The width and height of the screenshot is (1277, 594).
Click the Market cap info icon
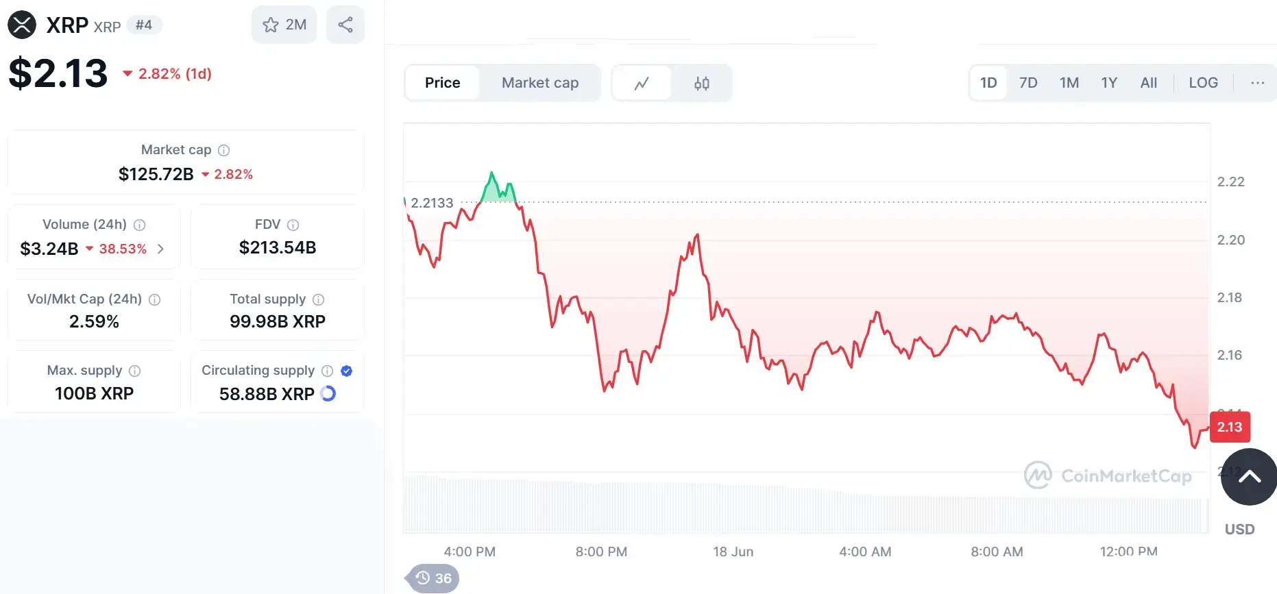(x=224, y=150)
